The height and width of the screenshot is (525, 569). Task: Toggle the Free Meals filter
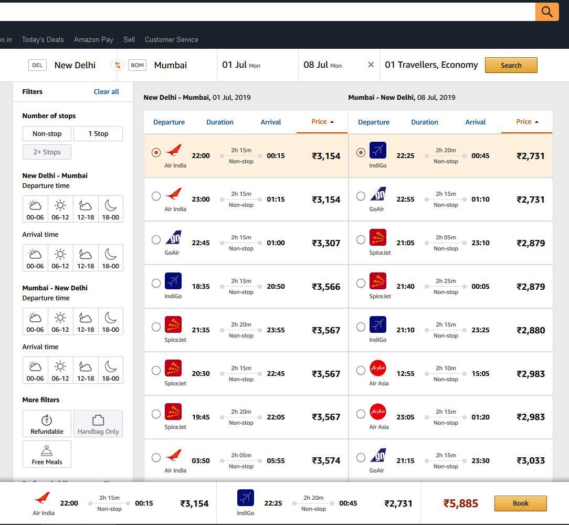[47, 454]
